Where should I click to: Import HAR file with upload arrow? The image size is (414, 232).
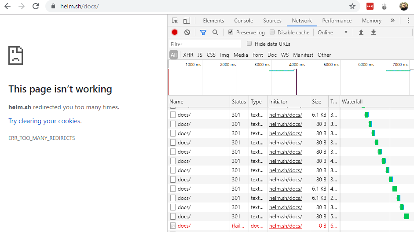tap(361, 32)
